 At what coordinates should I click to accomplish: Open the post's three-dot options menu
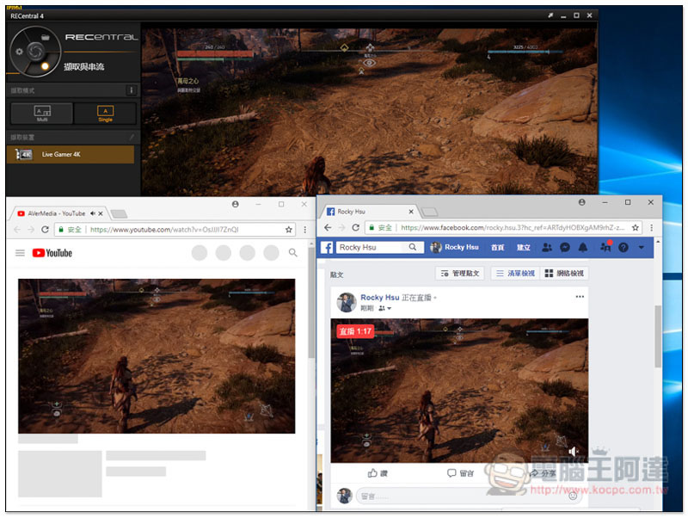tap(580, 297)
